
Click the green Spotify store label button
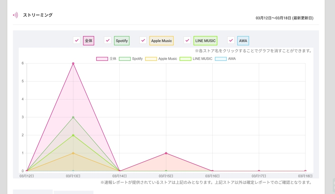point(122,41)
